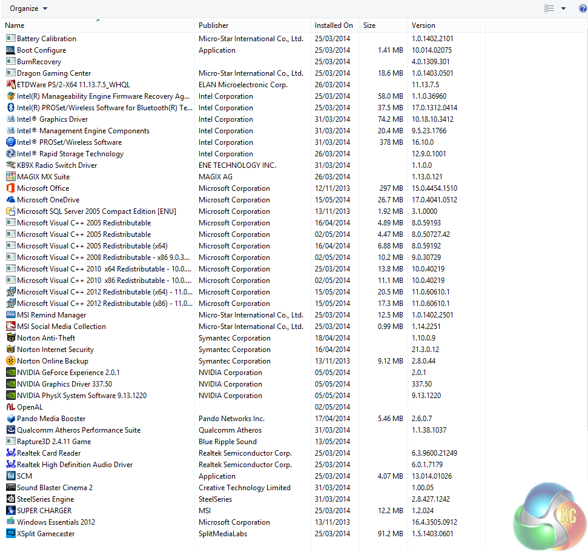
Task: Select the Boot Configure icon
Action: 11,50
